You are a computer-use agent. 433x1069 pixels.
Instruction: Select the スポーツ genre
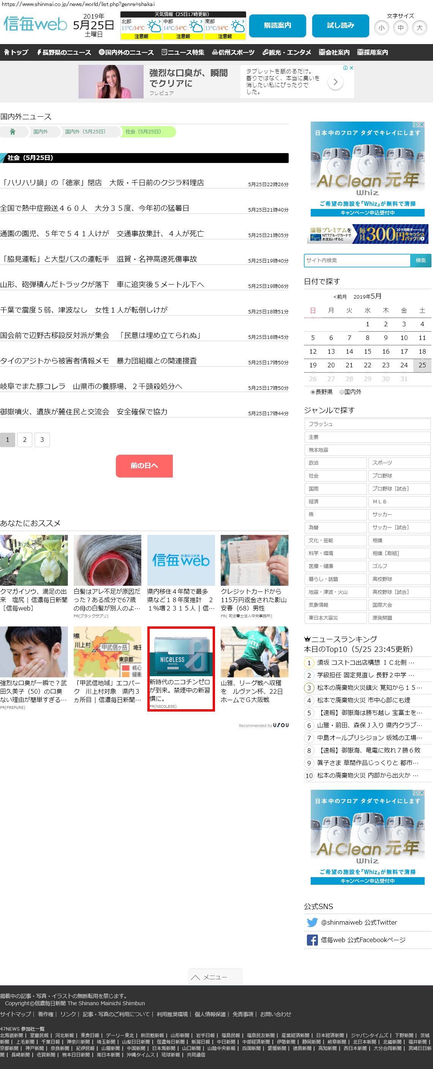[400, 463]
